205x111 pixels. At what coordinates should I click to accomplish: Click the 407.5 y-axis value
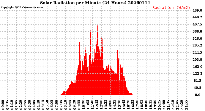point(197,24)
